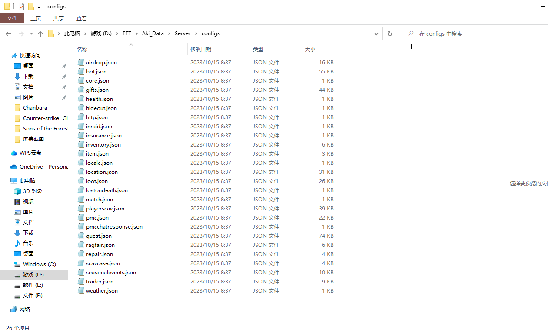This screenshot has height=333, width=548.
Task: Expand the address bar history dropdown
Action: tap(376, 33)
